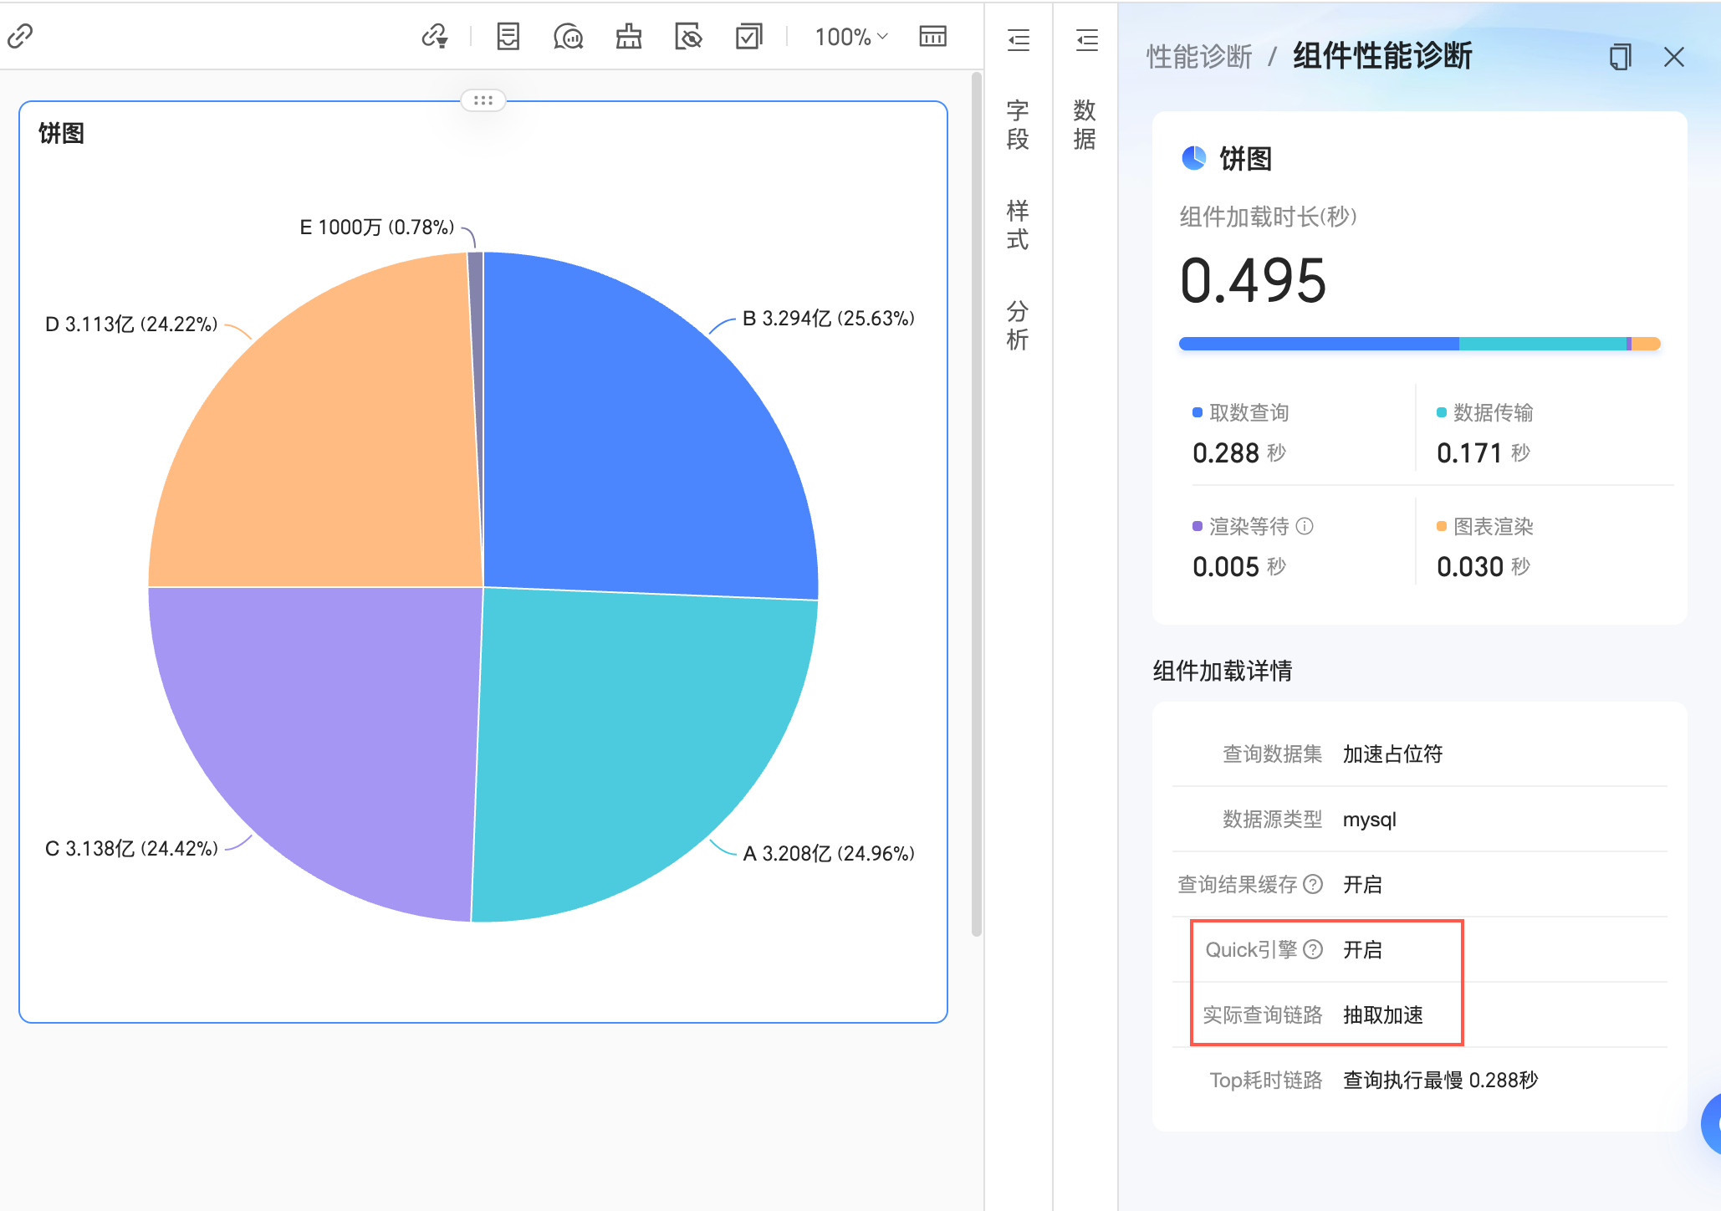1721x1211 pixels.
Task: Toggle the hidden-components eye icon
Action: (688, 36)
